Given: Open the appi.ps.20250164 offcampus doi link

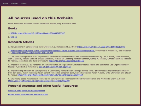Looking at the screenshot, I should coord(50,75).
